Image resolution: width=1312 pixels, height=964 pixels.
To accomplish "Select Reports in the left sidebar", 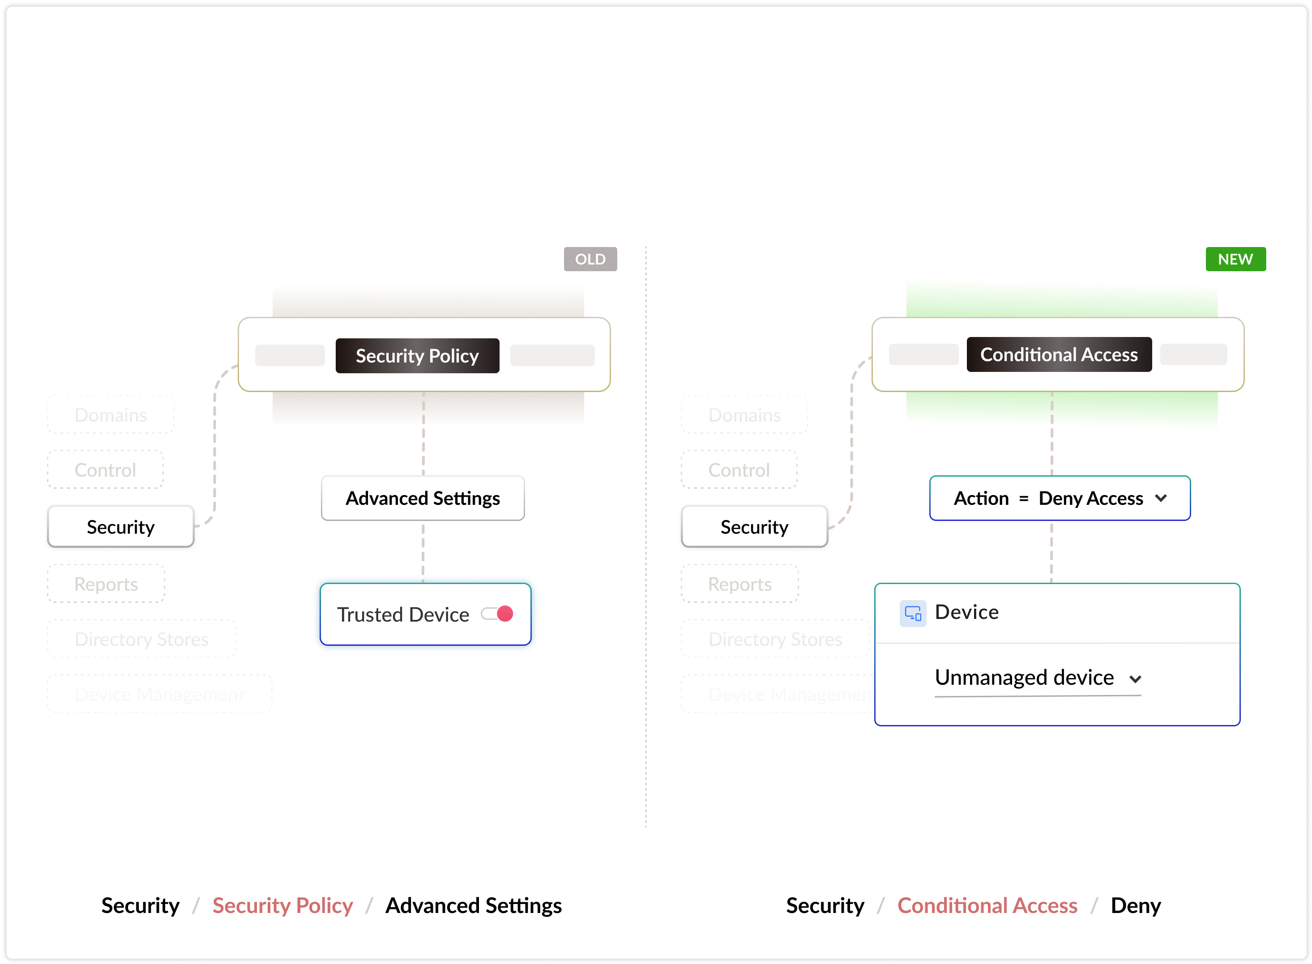I will point(106,584).
